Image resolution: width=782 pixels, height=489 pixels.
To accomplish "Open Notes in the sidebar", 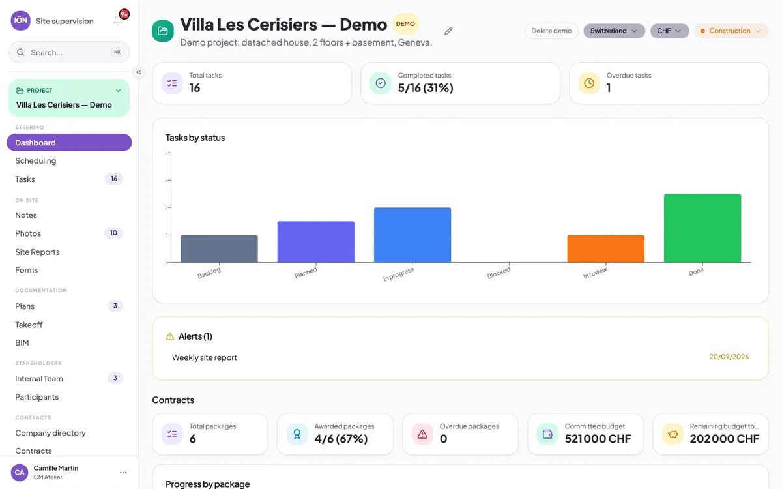I will [69, 215].
